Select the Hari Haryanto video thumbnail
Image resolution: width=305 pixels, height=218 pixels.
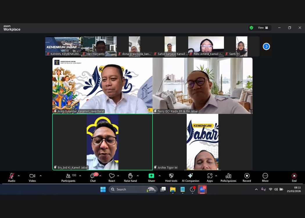(99, 46)
